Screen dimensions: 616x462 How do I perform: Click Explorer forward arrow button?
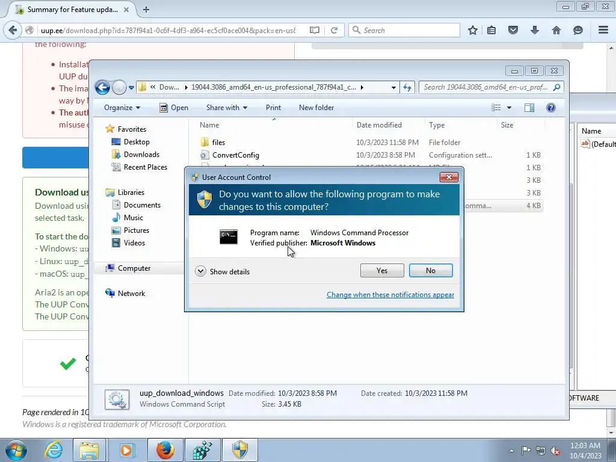(119, 87)
